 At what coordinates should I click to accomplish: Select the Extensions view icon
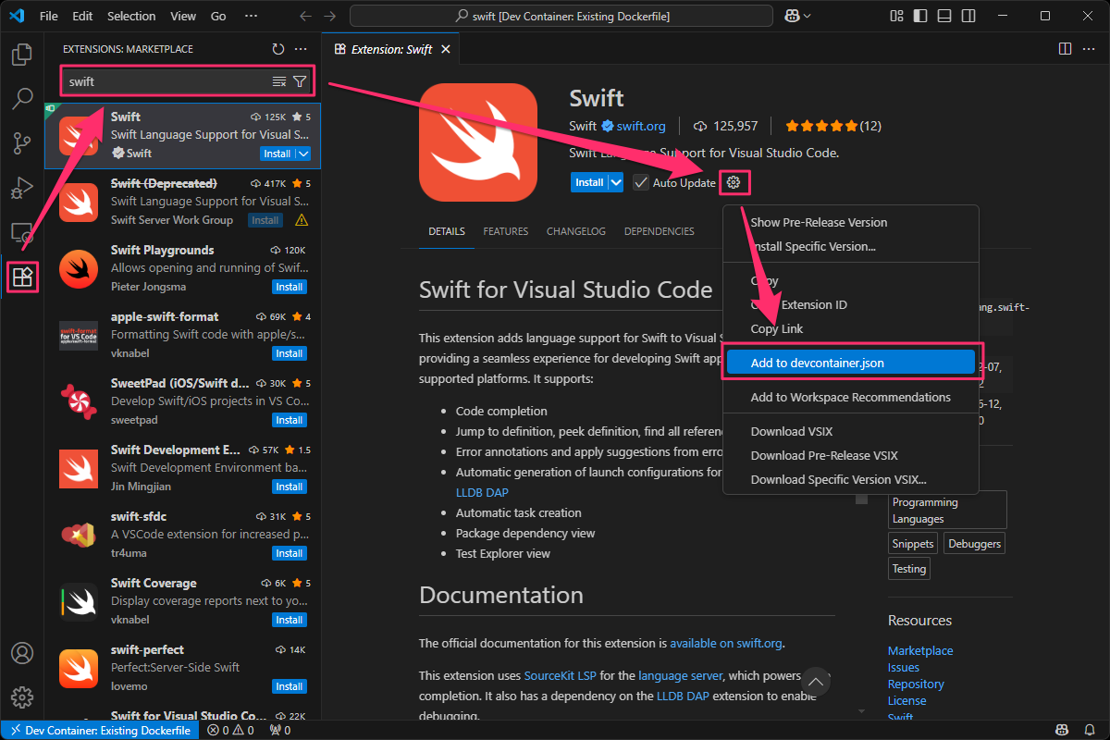tap(22, 276)
